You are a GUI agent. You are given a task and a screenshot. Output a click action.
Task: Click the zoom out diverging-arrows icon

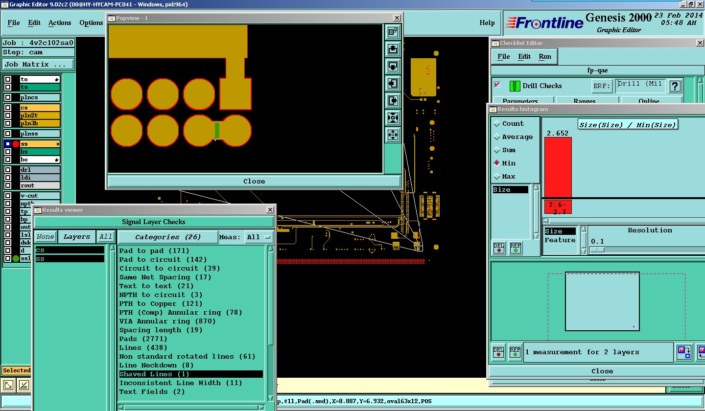tap(393, 135)
